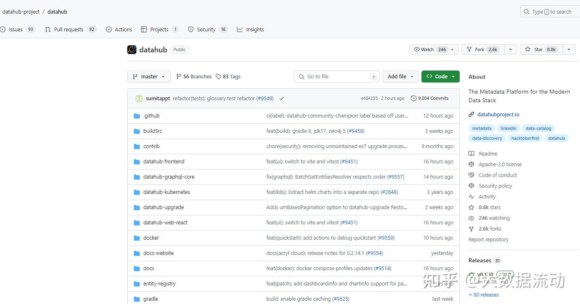Click the scales icon beside Apache-2.0 license

click(471, 164)
